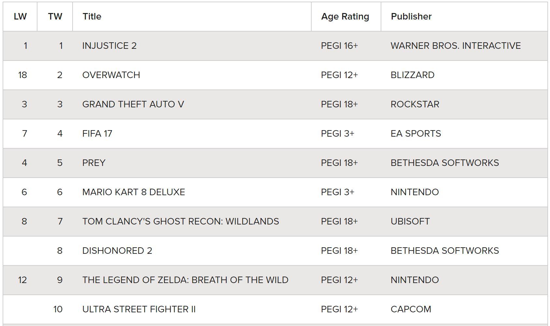Select the DISHONORED 2 title
The width and height of the screenshot is (550, 326).
click(117, 251)
